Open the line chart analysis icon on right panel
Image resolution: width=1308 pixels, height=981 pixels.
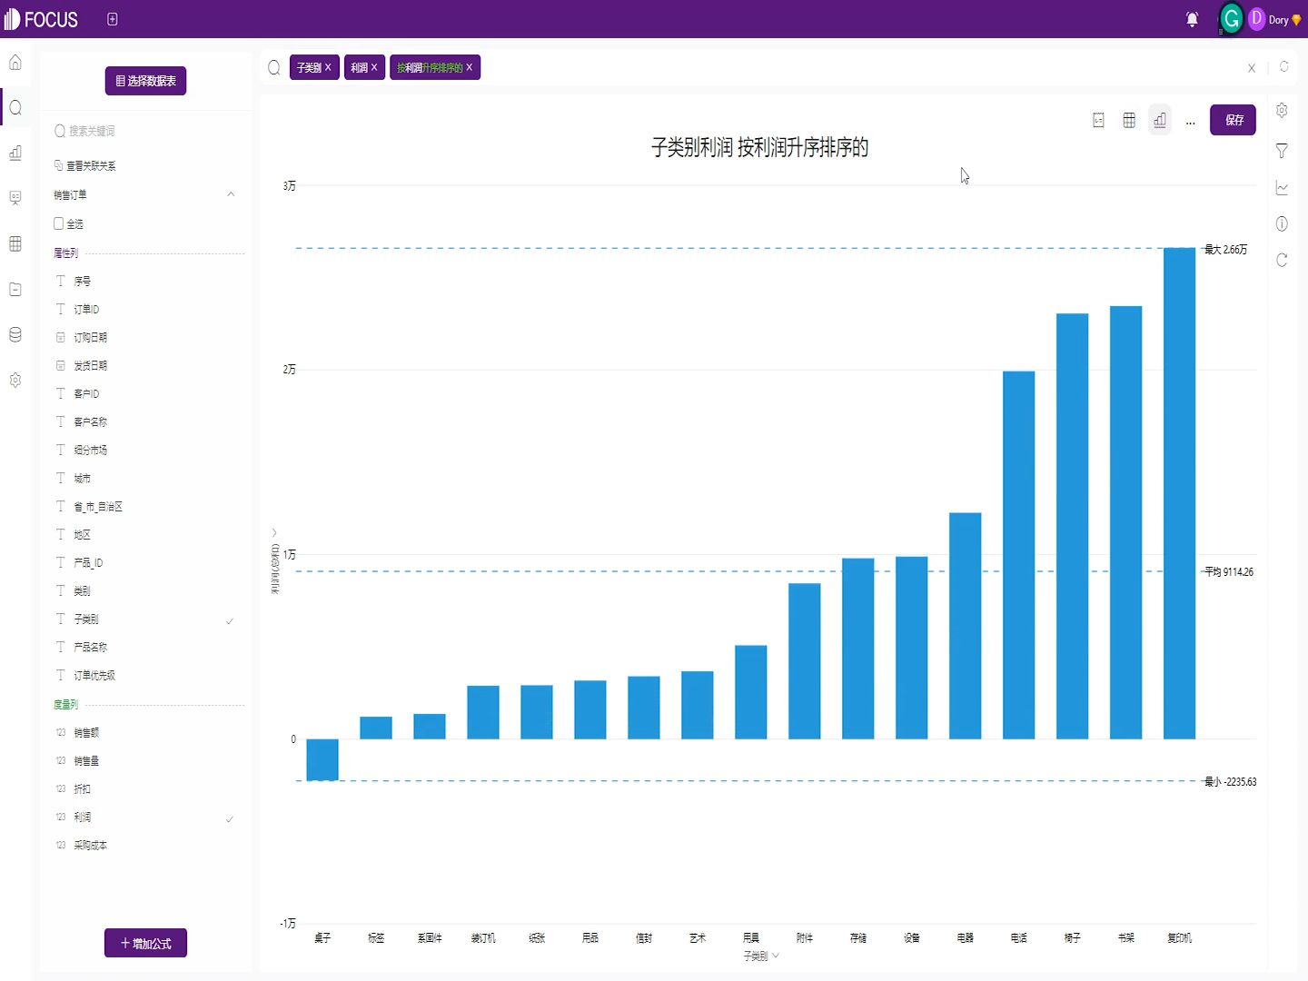click(1282, 188)
